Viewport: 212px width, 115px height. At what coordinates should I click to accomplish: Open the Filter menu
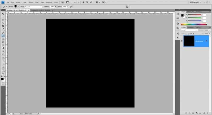37,2
